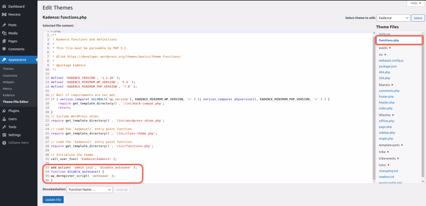Image resolution: width=426 pixels, height=206 pixels.
Task: Open Comments using the speech bubble icon
Action: [4, 49]
